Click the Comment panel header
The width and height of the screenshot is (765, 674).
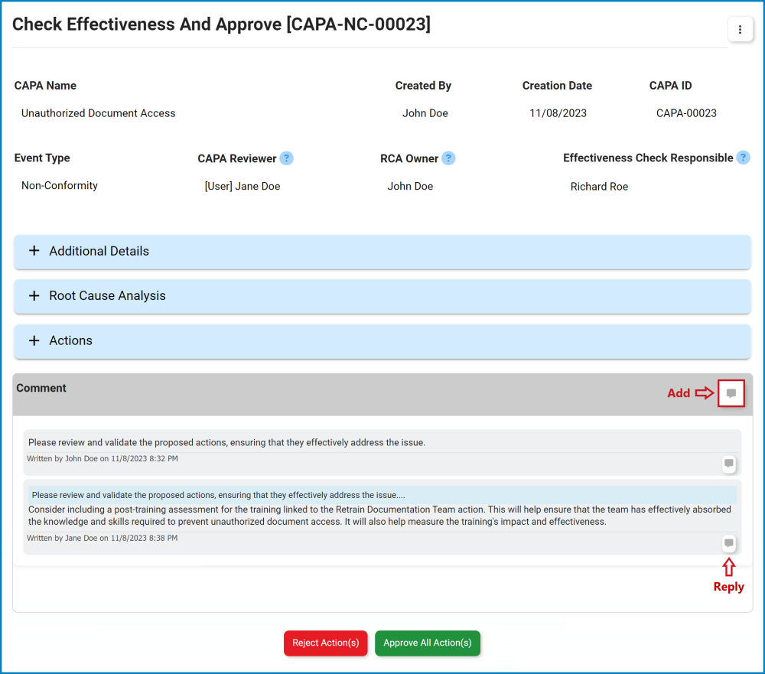[x=41, y=388]
